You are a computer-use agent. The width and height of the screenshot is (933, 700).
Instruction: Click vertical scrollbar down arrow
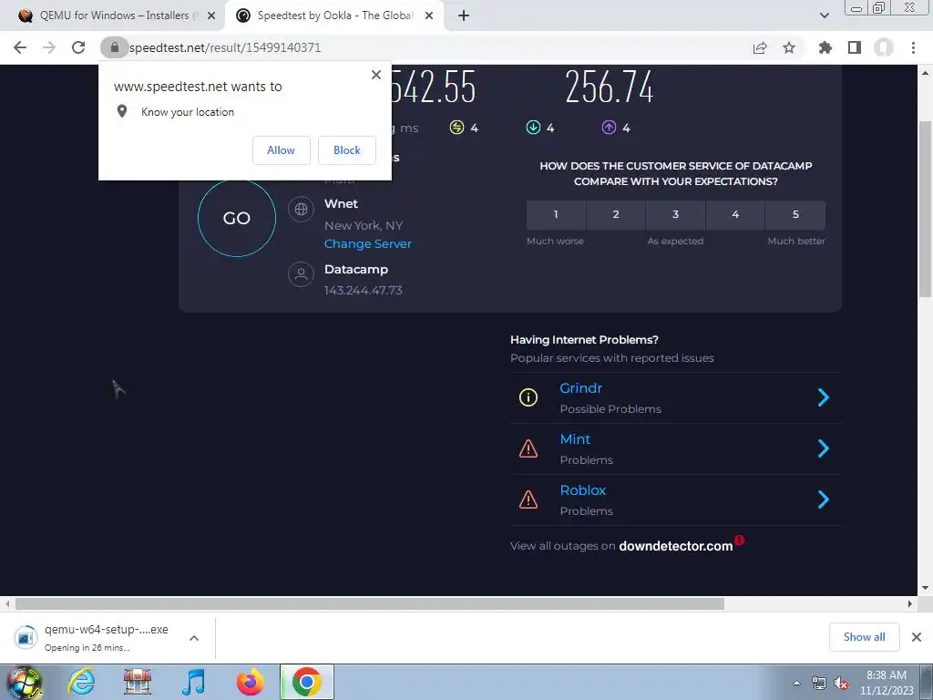click(926, 588)
